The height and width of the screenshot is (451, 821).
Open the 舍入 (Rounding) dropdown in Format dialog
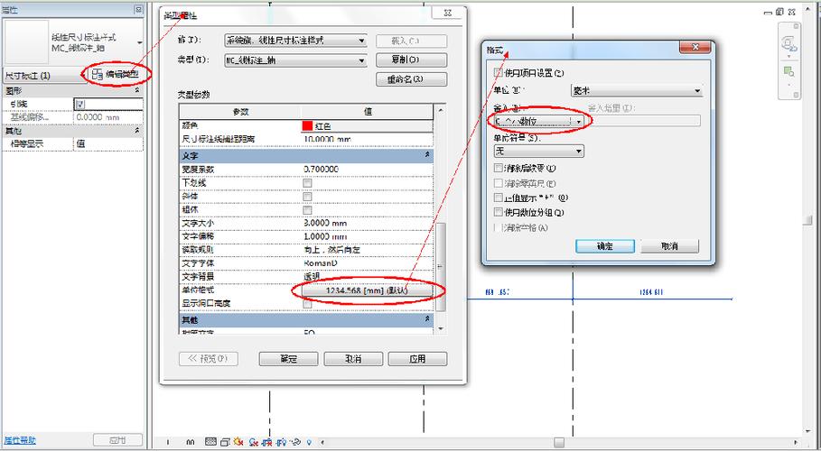(x=539, y=121)
